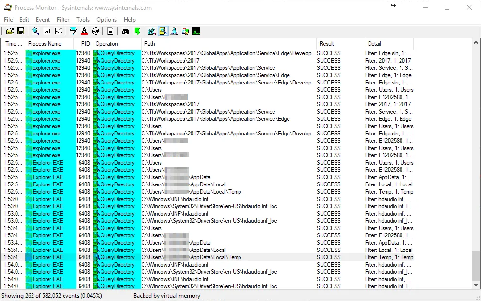481x301 pixels.
Task: Open the Filter dialog funnel icon
Action: [x=73, y=31]
